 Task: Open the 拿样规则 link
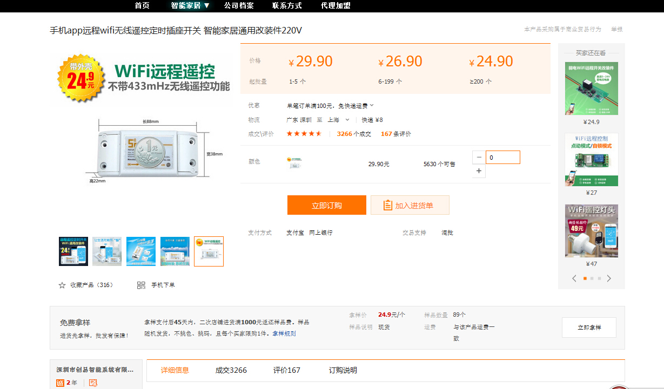(284, 333)
